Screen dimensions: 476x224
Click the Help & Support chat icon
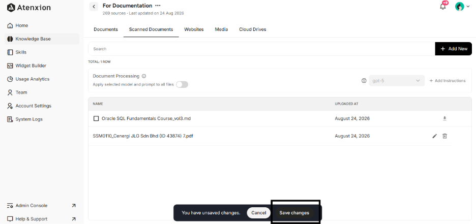tap(10, 219)
